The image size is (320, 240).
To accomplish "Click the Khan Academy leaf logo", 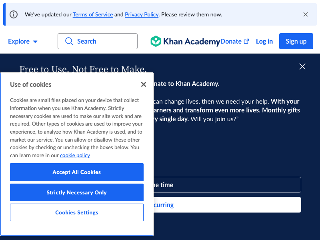I will coord(156,41).
